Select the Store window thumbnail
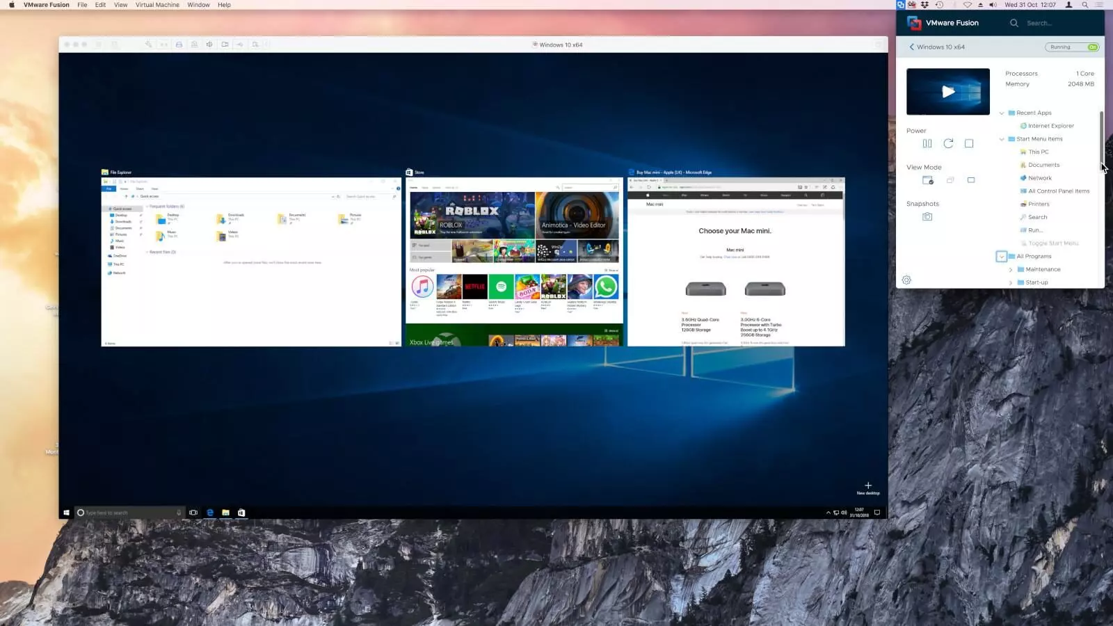Image resolution: width=1113 pixels, height=626 pixels. tap(514, 262)
